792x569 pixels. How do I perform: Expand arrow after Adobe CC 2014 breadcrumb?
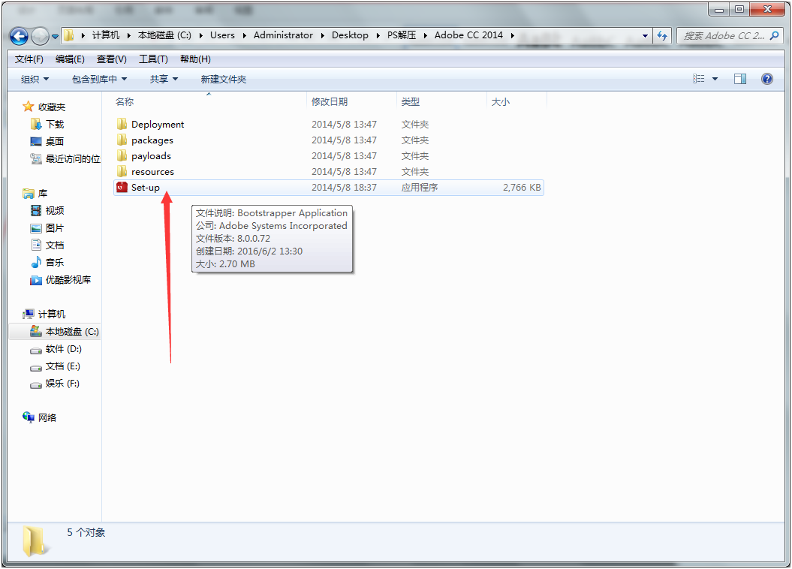pos(512,35)
